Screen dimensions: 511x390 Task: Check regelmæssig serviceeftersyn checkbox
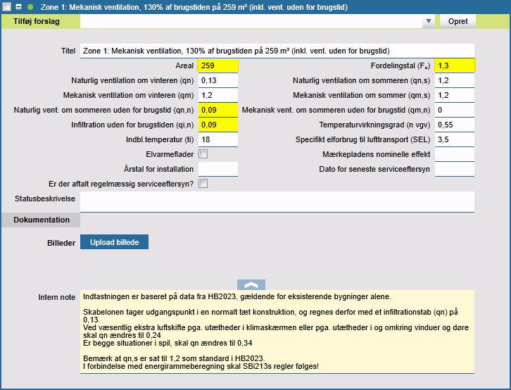click(x=203, y=184)
